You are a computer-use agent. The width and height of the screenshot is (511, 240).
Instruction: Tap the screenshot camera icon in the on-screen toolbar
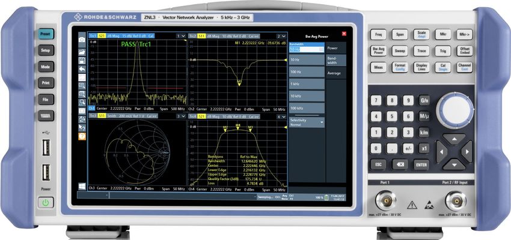point(82,40)
